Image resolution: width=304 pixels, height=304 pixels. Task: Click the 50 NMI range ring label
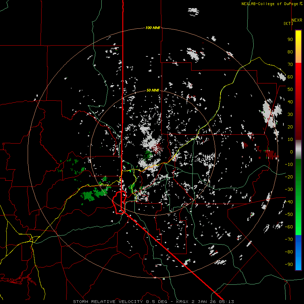153,90
